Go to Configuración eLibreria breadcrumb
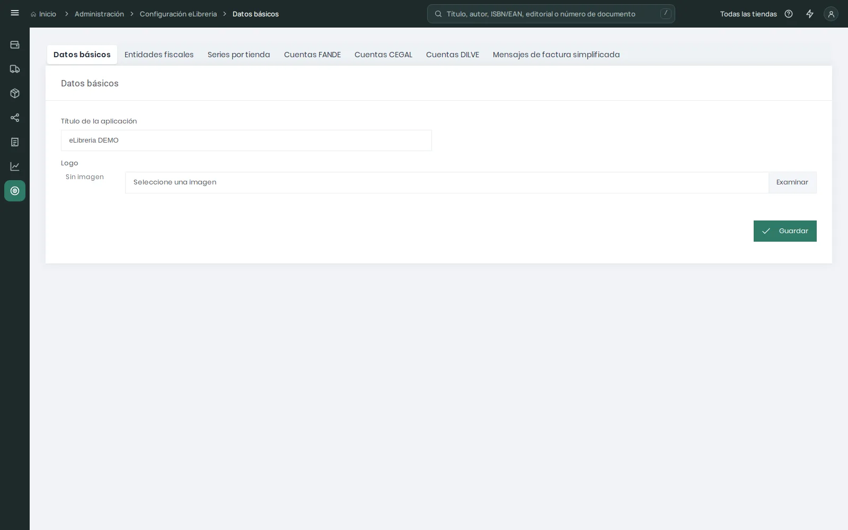Screen dimensions: 848x530 (x=178, y=14)
